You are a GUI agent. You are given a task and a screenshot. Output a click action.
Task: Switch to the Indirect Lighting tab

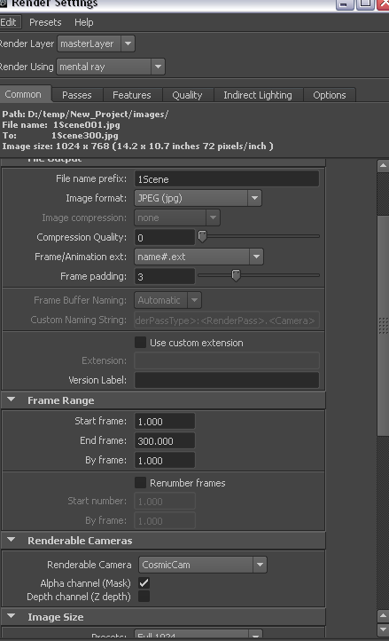tap(258, 95)
